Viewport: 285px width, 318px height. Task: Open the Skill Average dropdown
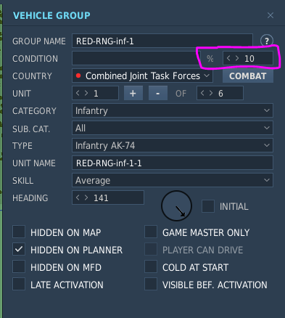pos(173,180)
